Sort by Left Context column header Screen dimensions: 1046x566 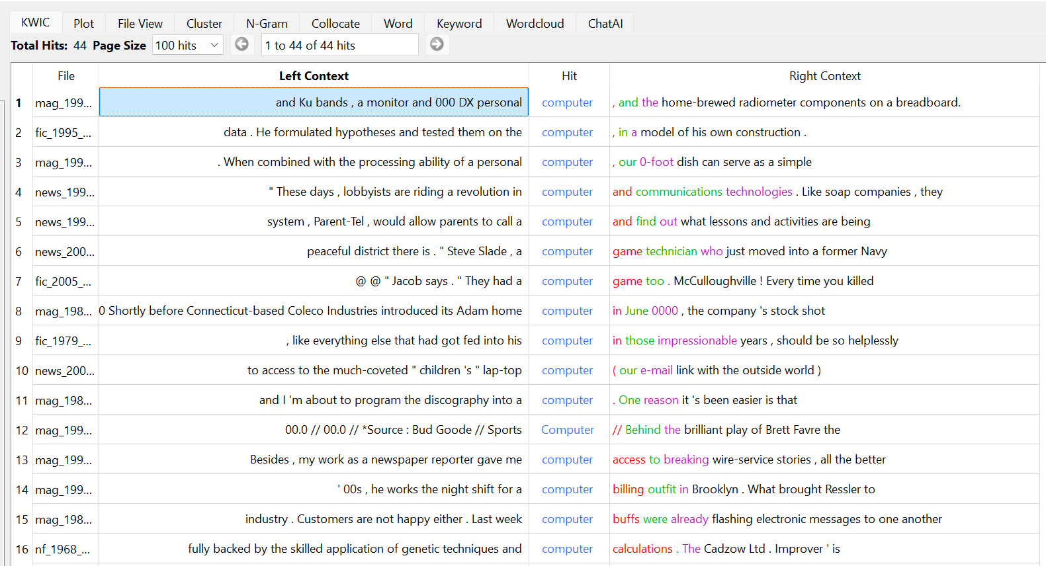click(314, 76)
